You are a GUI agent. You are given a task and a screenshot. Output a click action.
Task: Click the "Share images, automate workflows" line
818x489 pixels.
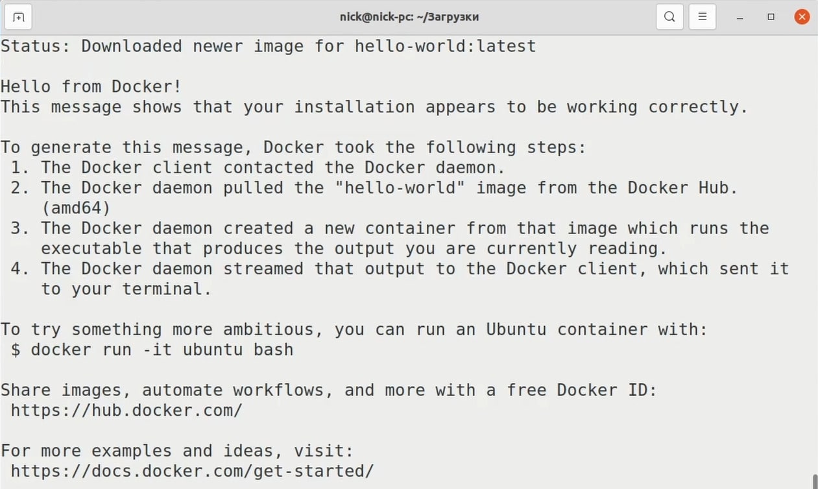(329, 390)
